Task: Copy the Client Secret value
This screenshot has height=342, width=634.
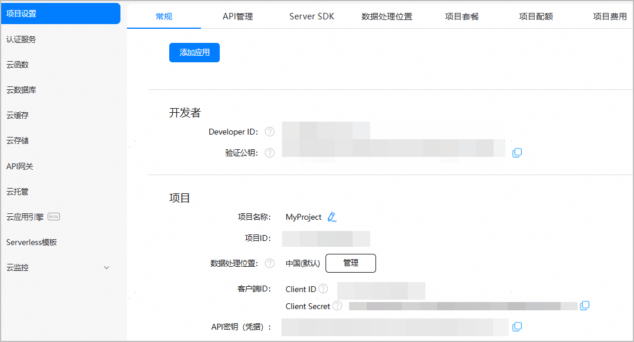Action: pyautogui.click(x=585, y=306)
